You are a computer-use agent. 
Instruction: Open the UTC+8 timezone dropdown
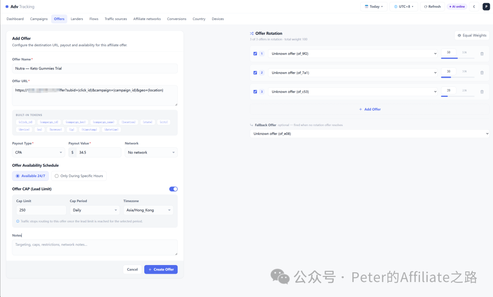[404, 6]
